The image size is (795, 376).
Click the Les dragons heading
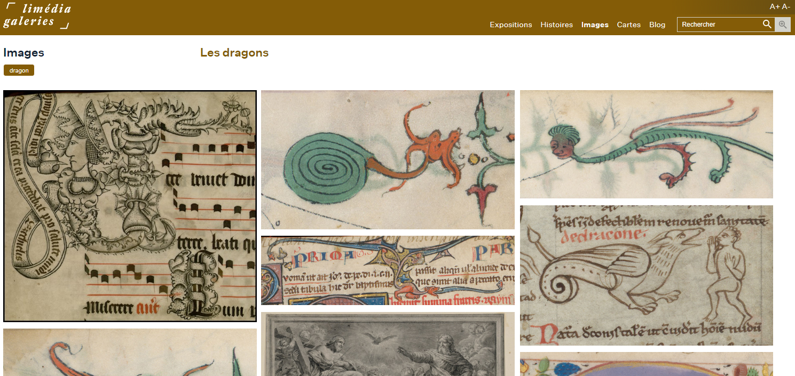pyautogui.click(x=234, y=53)
